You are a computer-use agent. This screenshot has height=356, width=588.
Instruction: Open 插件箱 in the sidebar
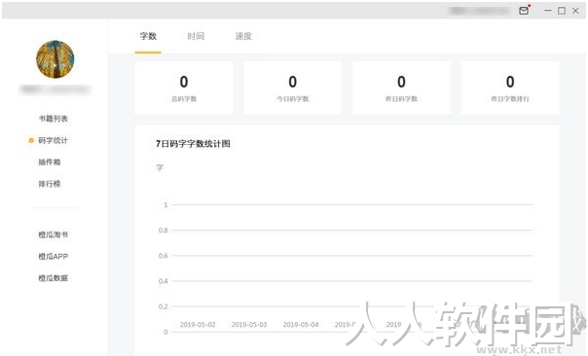[49, 161]
